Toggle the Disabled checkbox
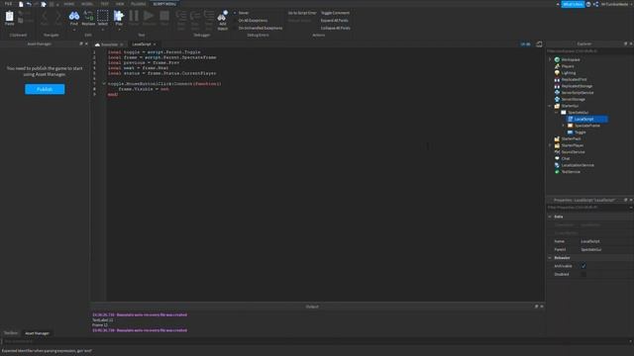The image size is (634, 356). (583, 274)
